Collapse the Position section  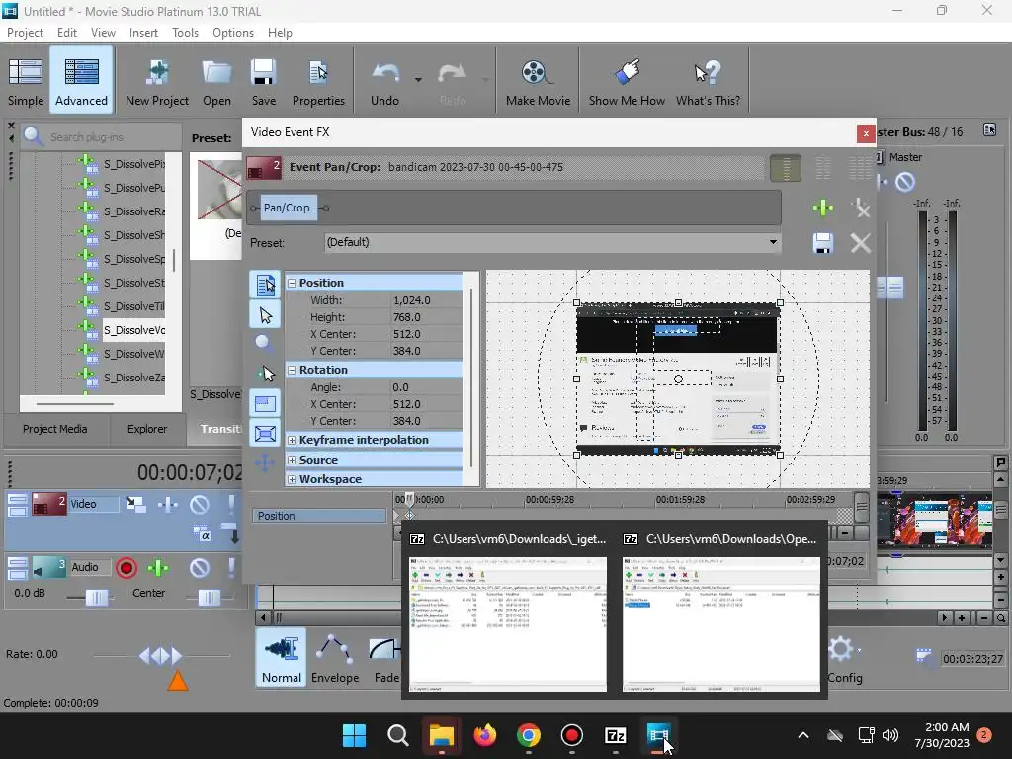(x=293, y=283)
